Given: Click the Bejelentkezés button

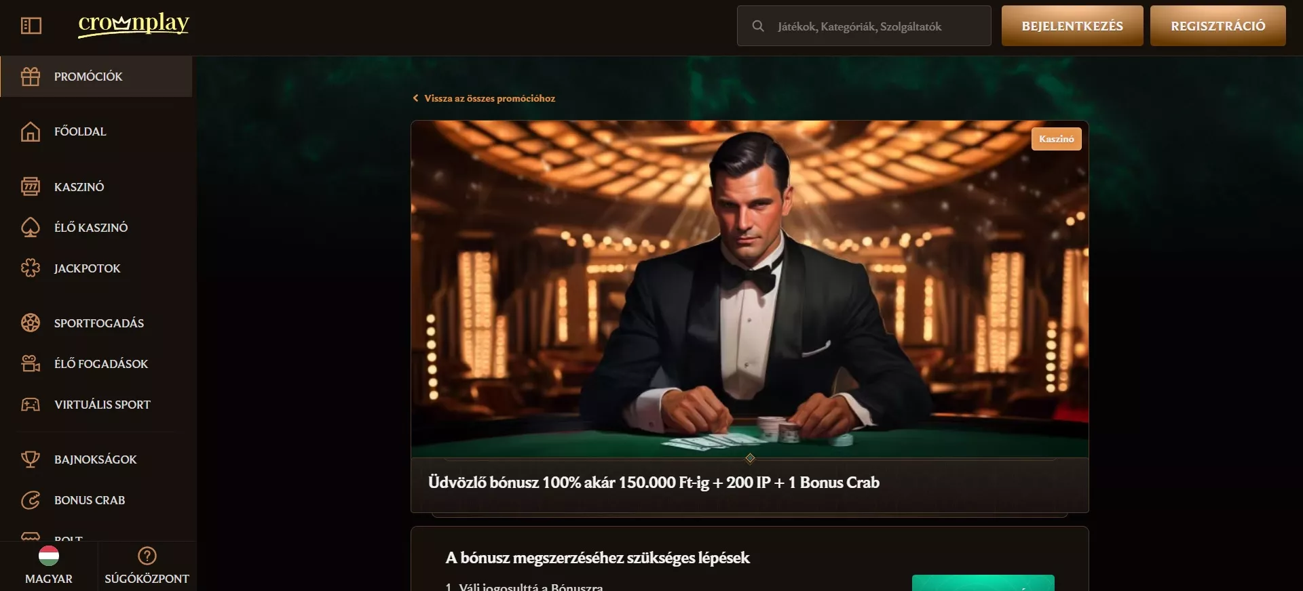Looking at the screenshot, I should click(1072, 26).
